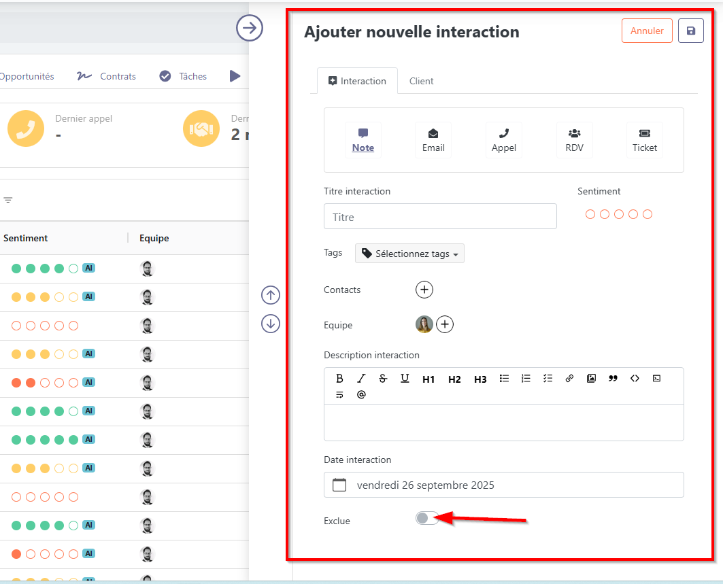Add a contact with the plus icon
This screenshot has height=584, width=723.
(424, 290)
